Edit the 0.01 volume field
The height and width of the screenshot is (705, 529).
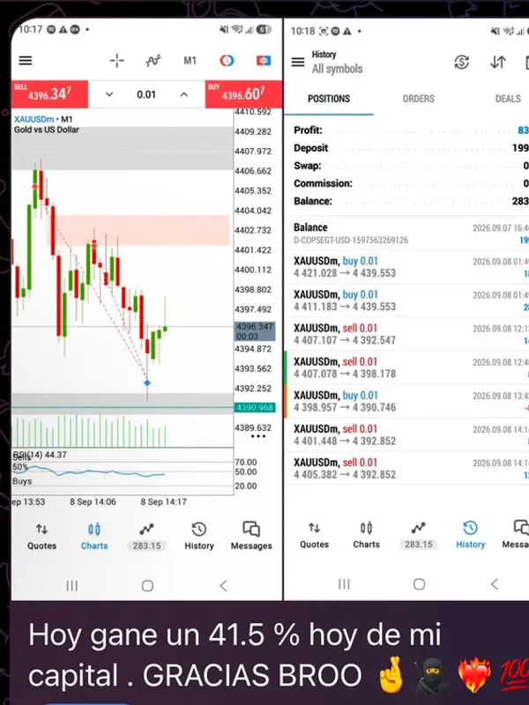point(146,94)
